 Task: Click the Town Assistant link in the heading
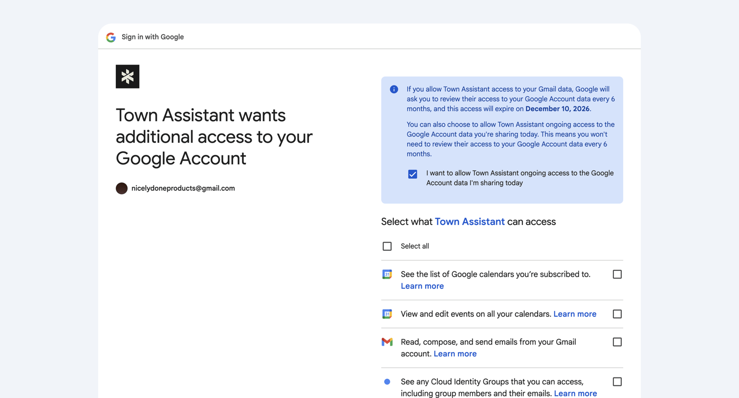click(470, 221)
